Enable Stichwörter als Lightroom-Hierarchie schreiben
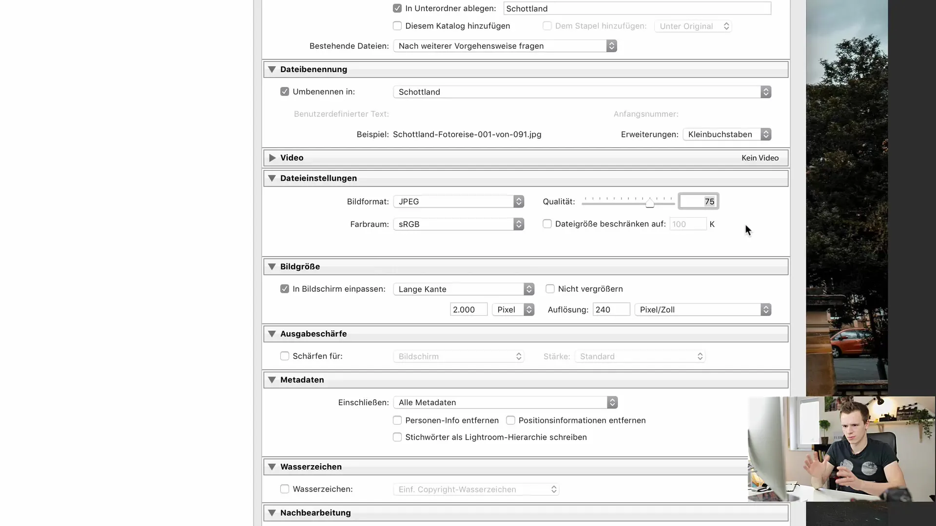 pyautogui.click(x=397, y=437)
